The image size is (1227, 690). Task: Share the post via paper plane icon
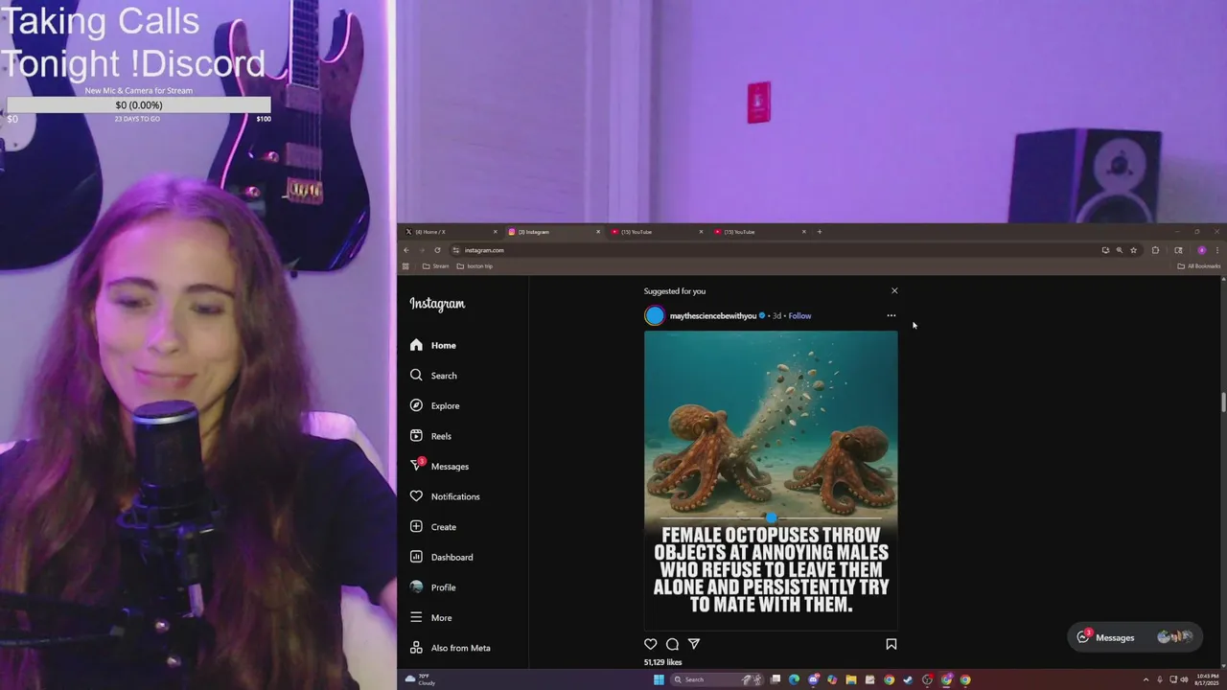pyautogui.click(x=694, y=644)
